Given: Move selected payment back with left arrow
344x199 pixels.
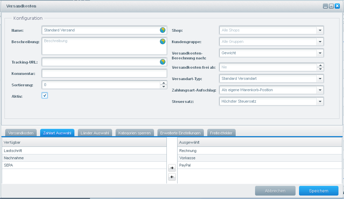Looking at the screenshot, I should tap(172, 177).
